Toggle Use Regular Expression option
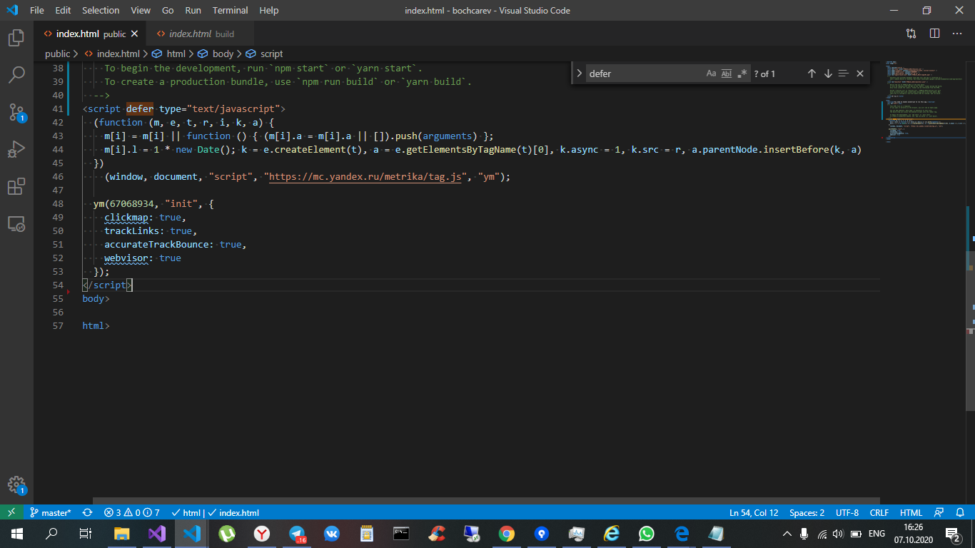975x548 pixels. click(742, 73)
